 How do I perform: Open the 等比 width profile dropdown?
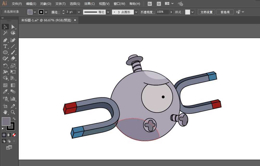pos(108,12)
